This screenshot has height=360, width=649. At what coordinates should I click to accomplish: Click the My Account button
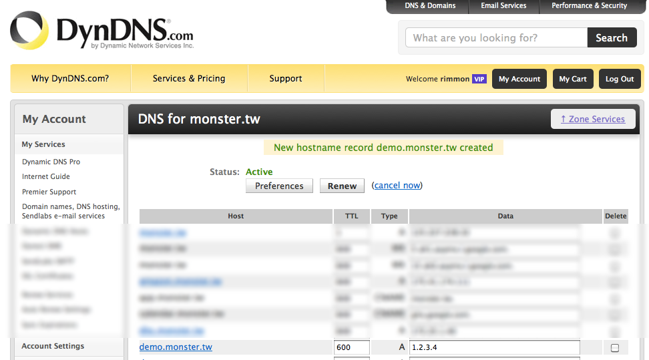pyautogui.click(x=519, y=79)
